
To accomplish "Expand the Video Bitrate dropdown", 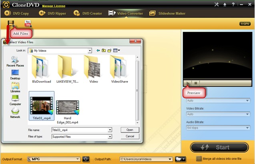I will coord(247,114).
